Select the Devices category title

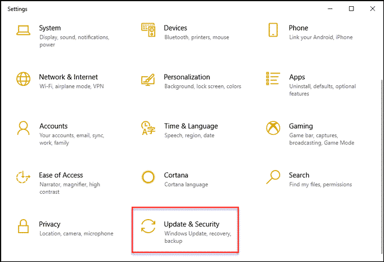[x=176, y=28]
